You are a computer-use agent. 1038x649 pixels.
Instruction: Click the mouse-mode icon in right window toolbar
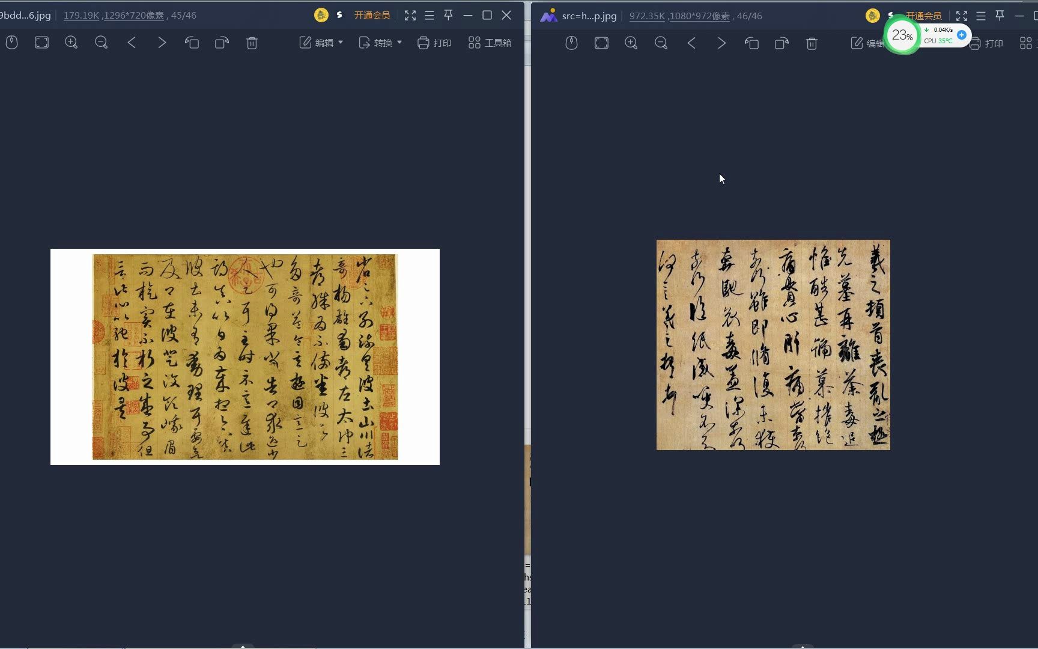(x=572, y=43)
